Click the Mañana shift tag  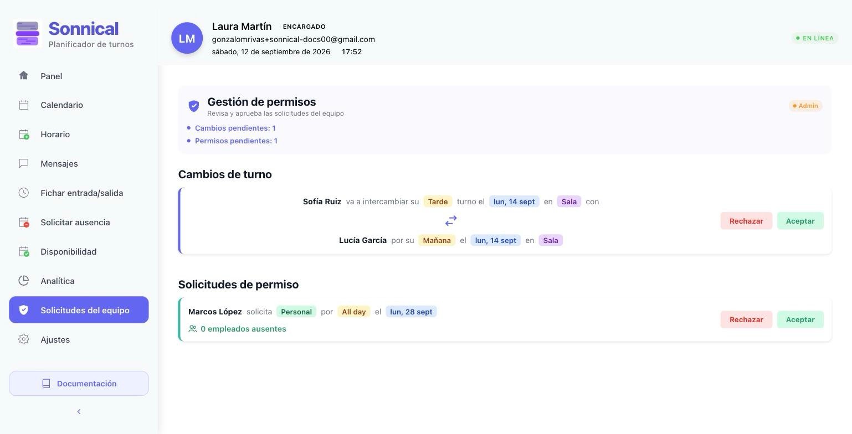[437, 240]
